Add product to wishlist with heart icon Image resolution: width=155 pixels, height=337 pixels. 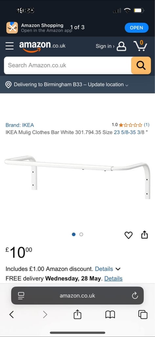click(x=129, y=235)
